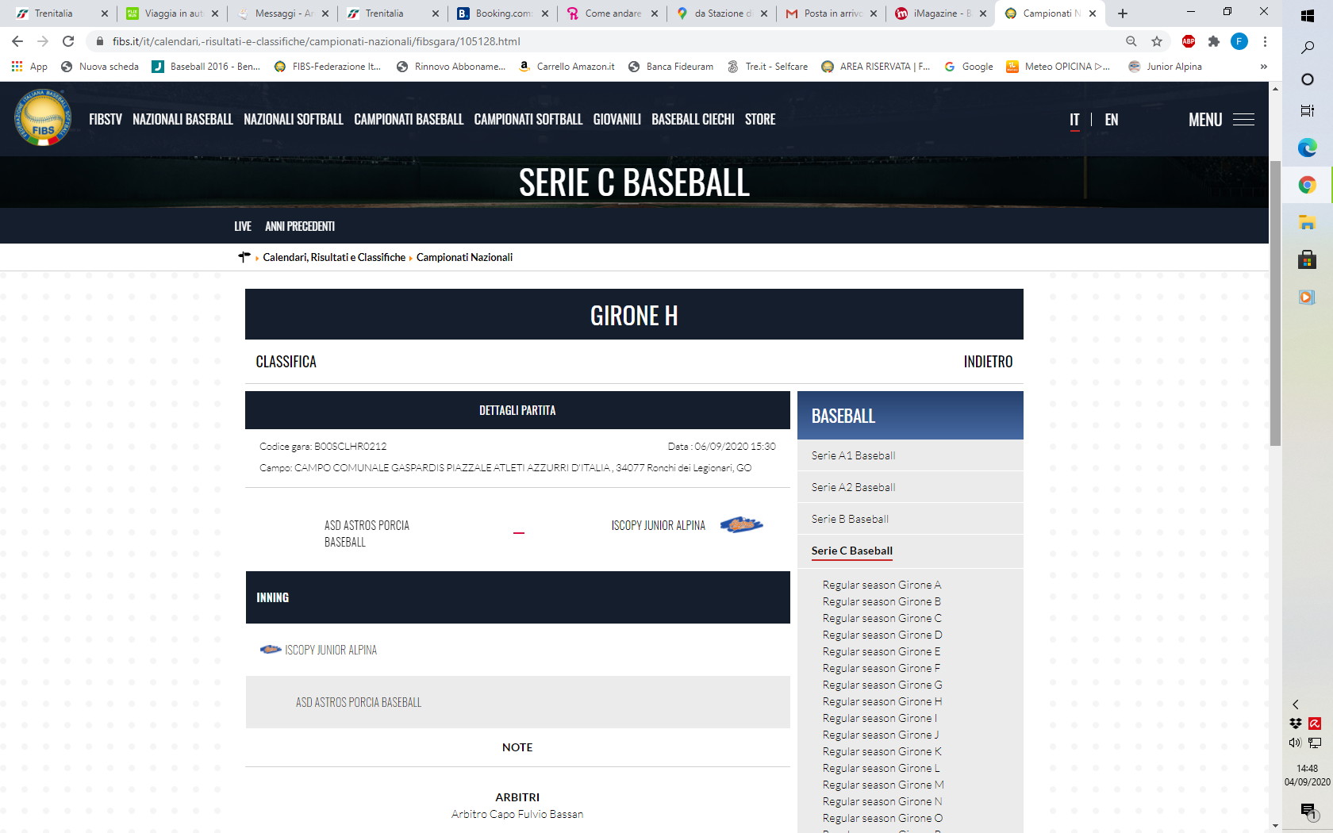Click the volume speaker tray icon

coord(1296,743)
